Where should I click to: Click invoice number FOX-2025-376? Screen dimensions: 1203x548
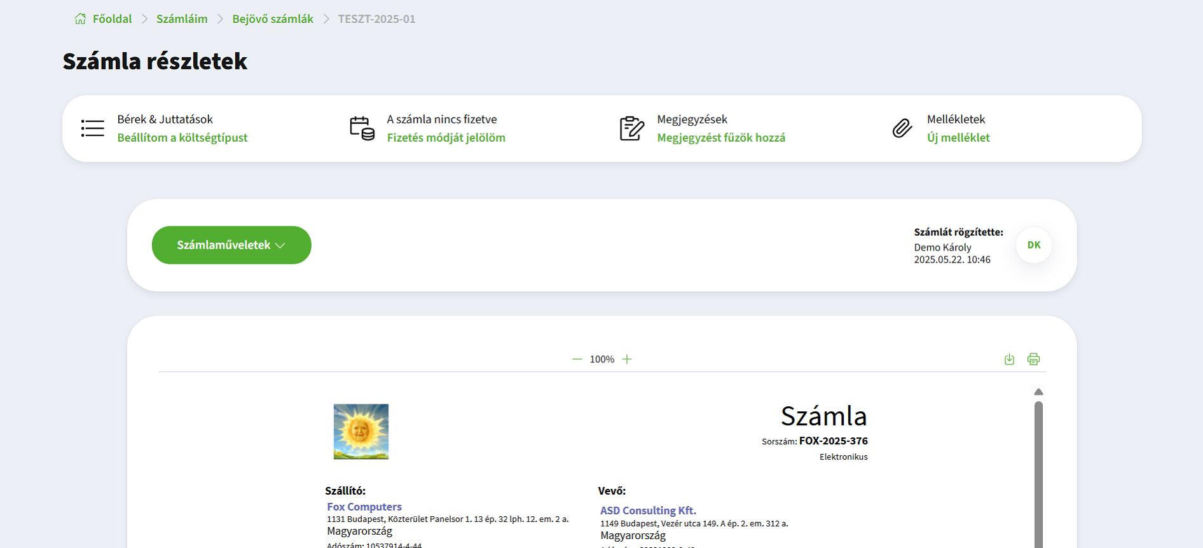tap(834, 441)
